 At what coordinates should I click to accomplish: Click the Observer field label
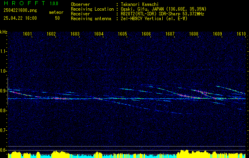click(x=80, y=4)
